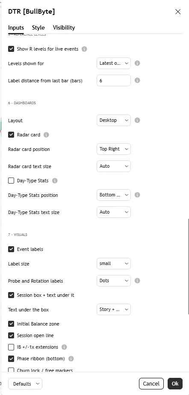Show info icon beside Levels shown for

pos(137,63)
